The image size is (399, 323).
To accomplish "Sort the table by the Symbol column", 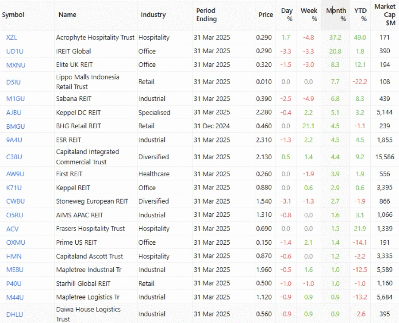I will [x=13, y=15].
